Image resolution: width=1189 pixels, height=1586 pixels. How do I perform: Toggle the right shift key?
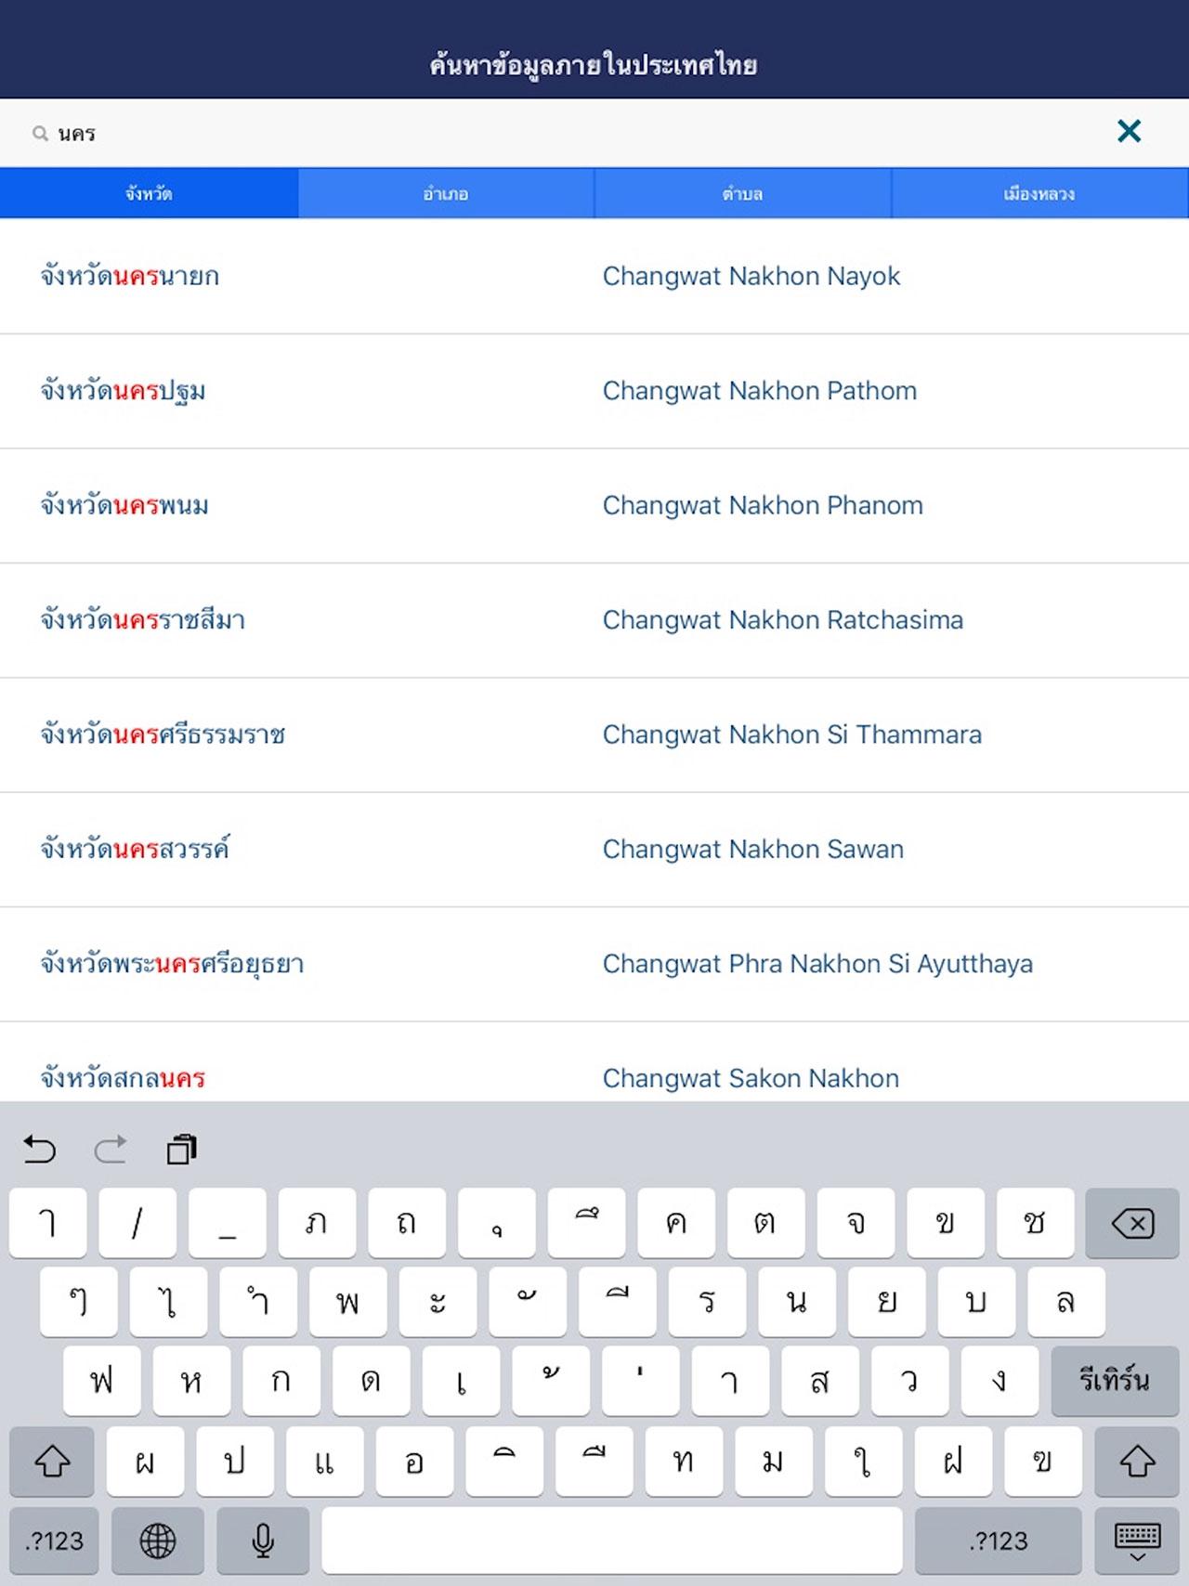(x=1136, y=1462)
